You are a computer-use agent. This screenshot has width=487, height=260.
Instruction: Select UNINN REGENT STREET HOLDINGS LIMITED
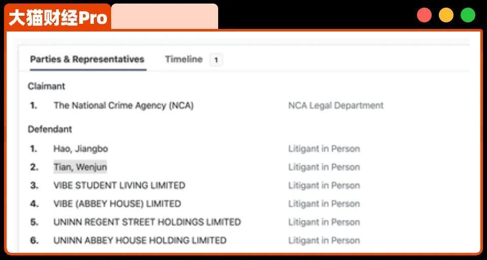(147, 222)
